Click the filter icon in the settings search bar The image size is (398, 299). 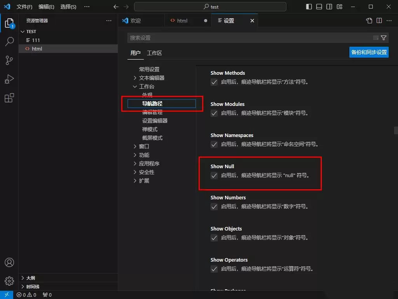coord(384,38)
